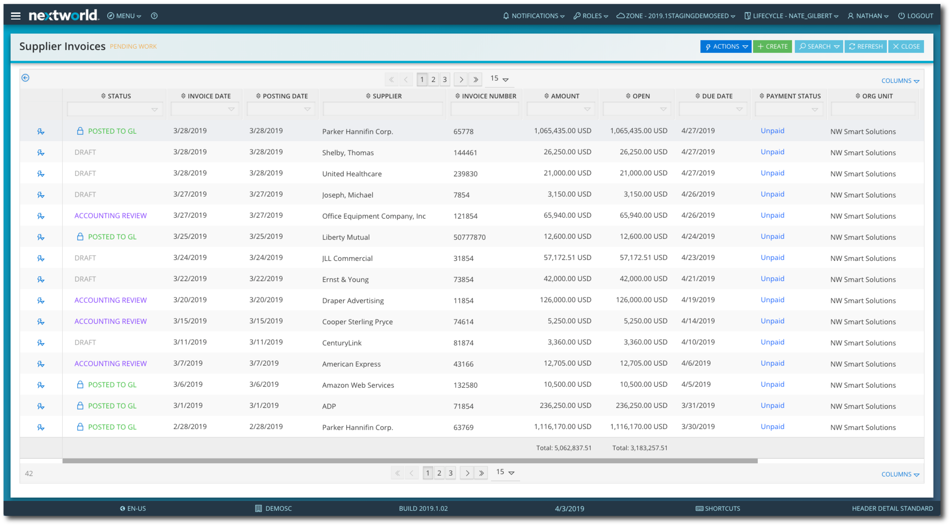Click the Invoice Number filter input field
The width and height of the screenshot is (951, 526).
coord(485,109)
